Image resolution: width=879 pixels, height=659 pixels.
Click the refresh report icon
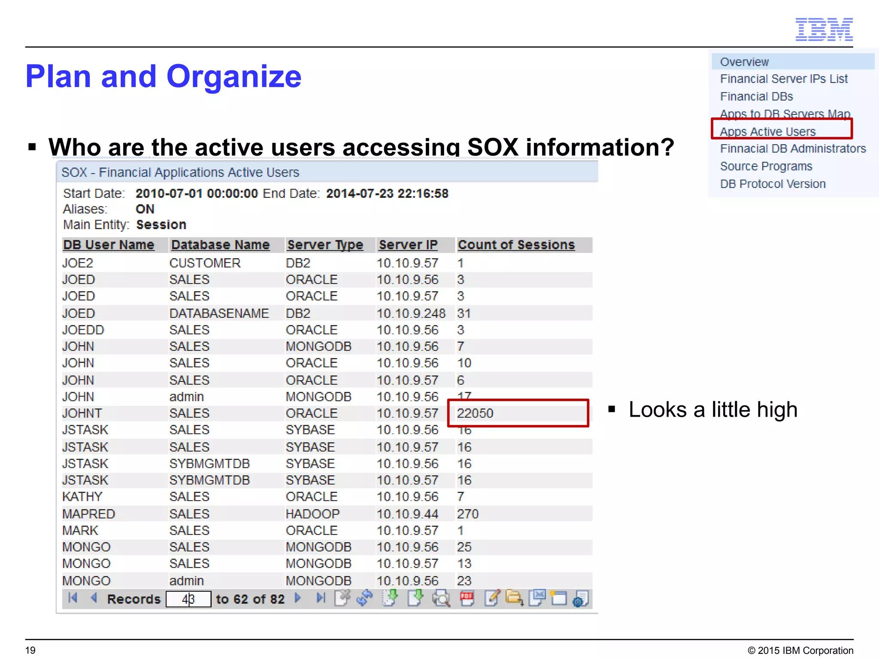pos(365,598)
